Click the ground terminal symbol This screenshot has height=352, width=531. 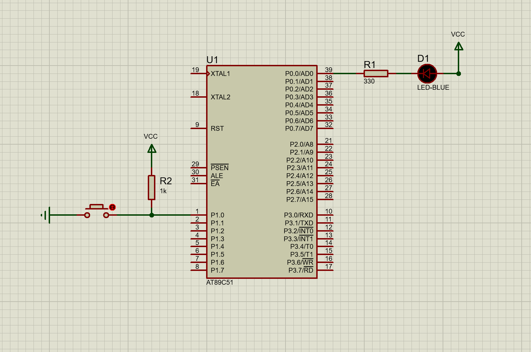pos(47,215)
